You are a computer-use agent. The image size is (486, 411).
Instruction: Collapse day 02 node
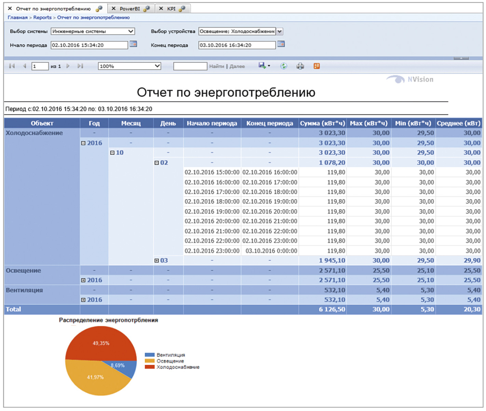(157, 163)
